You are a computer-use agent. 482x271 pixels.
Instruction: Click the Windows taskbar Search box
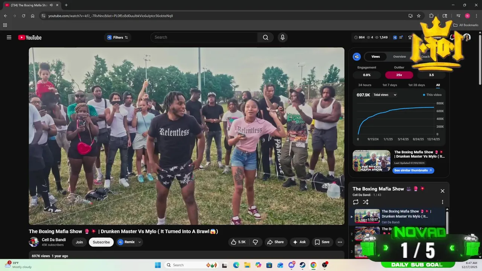pos(191,265)
